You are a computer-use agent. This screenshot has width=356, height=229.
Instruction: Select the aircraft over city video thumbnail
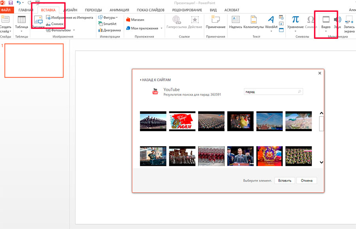(299, 121)
